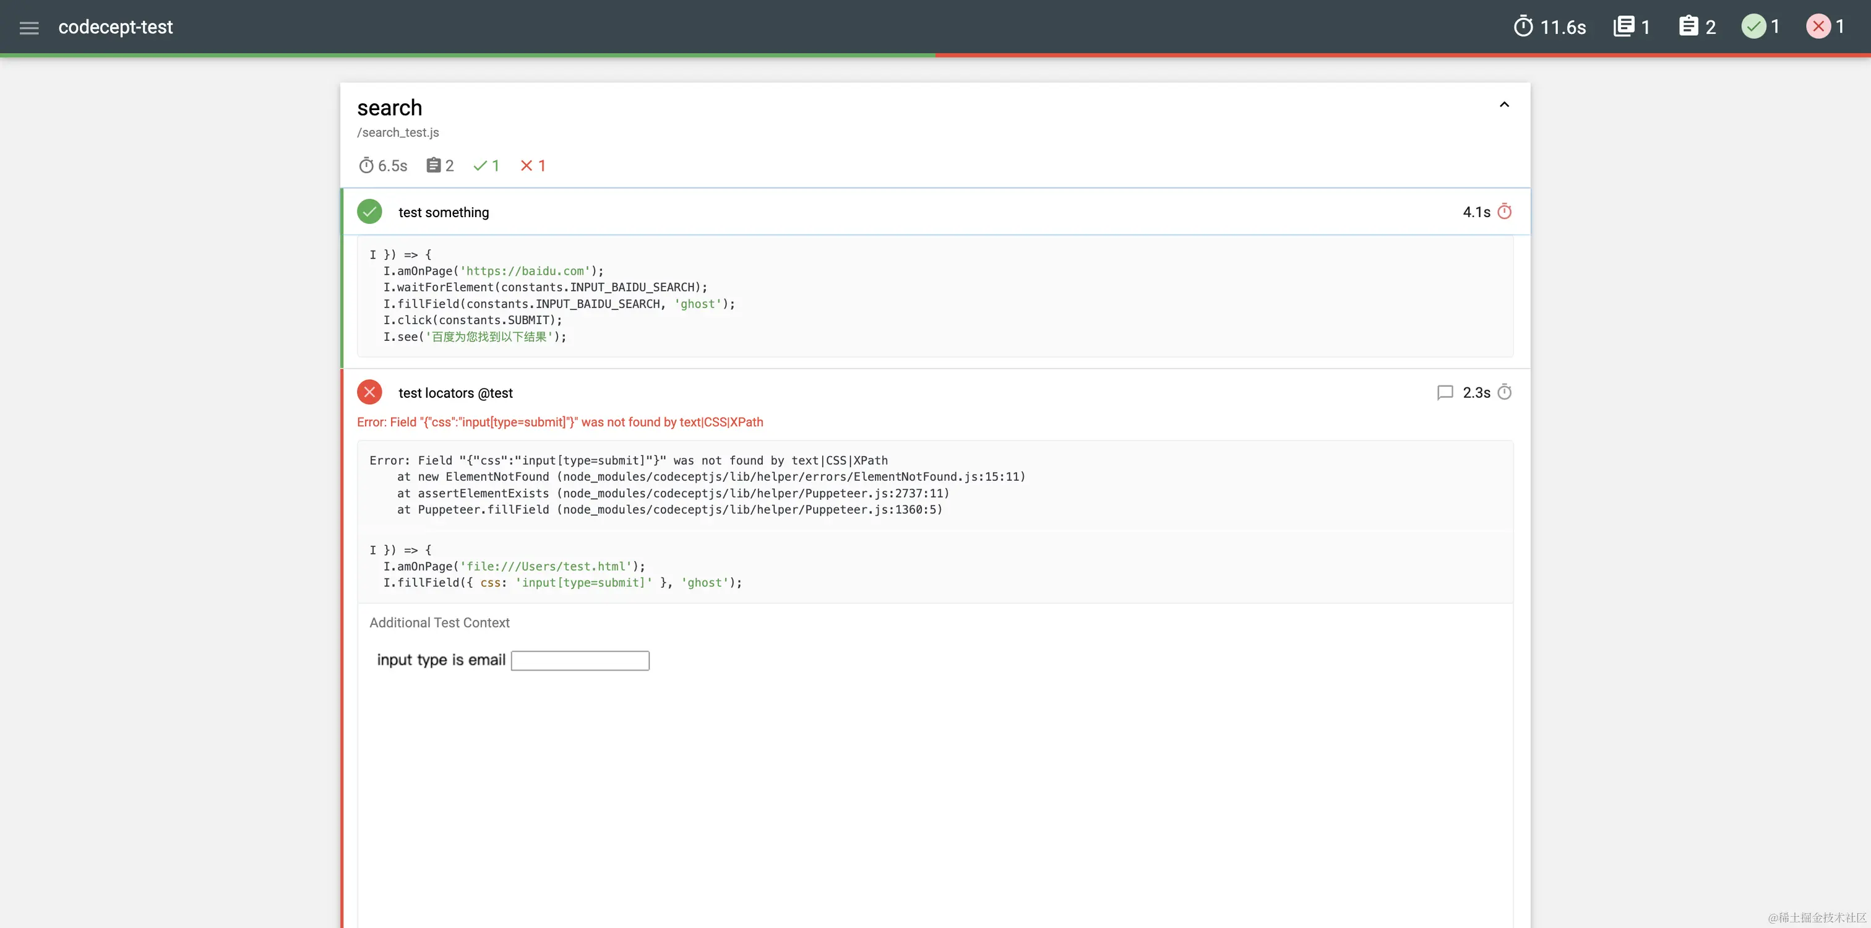Image resolution: width=1871 pixels, height=928 pixels.
Task: Click the 'search' suite title
Action: click(389, 108)
